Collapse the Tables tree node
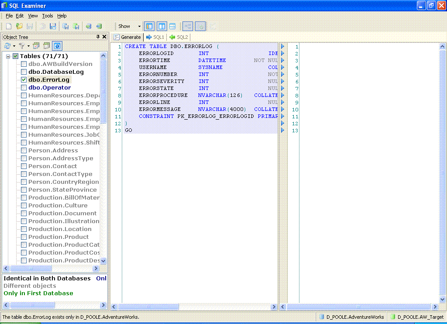 point(8,56)
